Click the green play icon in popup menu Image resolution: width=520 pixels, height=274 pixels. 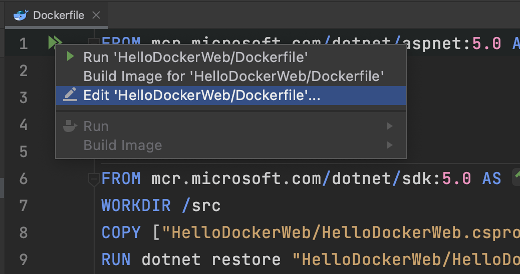(x=71, y=57)
